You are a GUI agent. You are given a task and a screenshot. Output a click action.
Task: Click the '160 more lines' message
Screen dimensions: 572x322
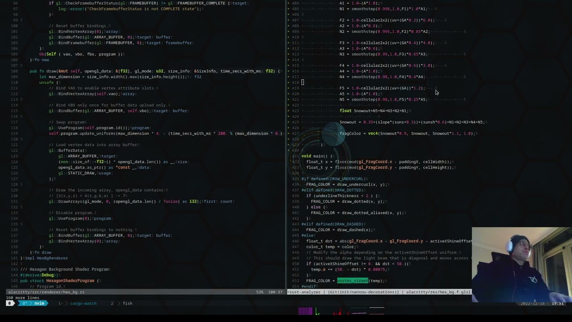point(23,297)
